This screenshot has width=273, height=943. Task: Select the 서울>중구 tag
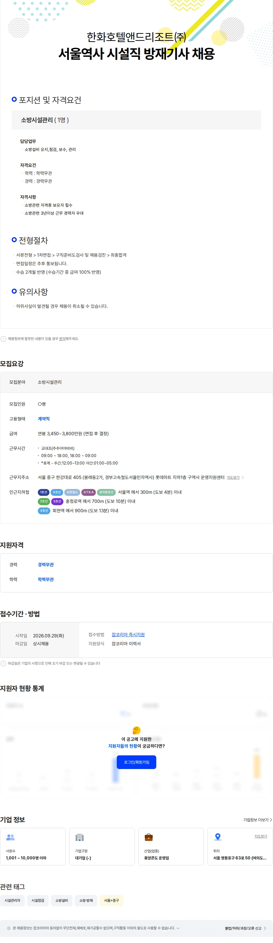111,900
